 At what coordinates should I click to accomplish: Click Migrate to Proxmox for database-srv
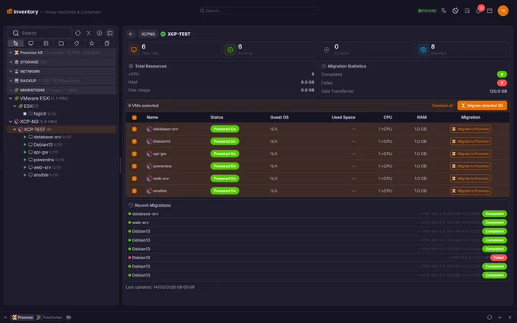pos(471,129)
